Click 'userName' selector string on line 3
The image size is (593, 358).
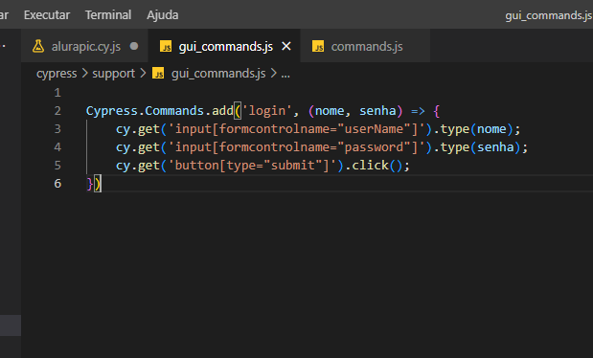click(374, 129)
